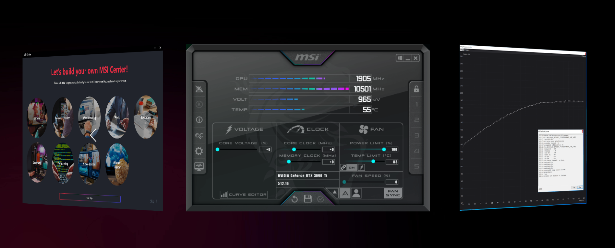615x248 pixels.
Task: Open the hardware monitor icon in Afterburner
Action: (x=199, y=166)
